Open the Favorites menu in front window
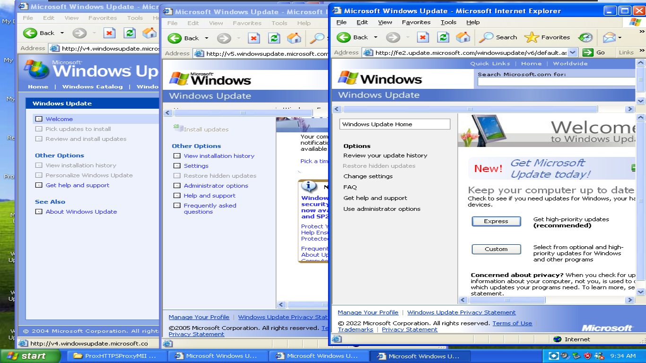 pyautogui.click(x=416, y=22)
